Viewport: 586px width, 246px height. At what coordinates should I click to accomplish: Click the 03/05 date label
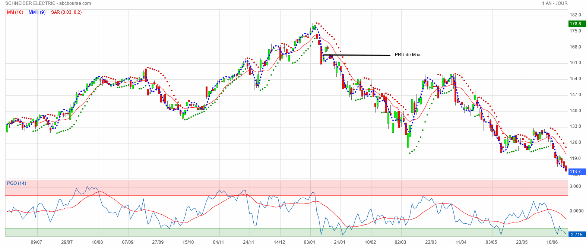(491, 242)
